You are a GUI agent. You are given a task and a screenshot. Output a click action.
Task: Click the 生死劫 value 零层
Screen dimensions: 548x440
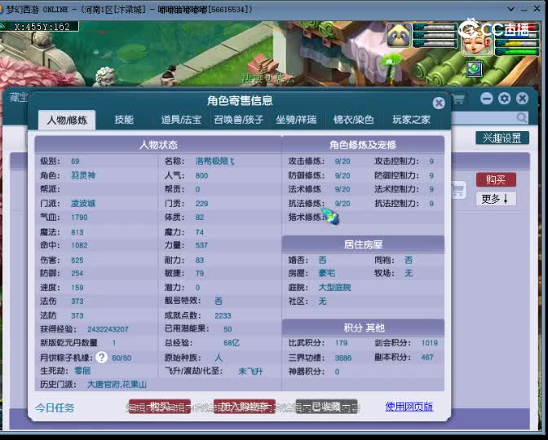pos(83,371)
